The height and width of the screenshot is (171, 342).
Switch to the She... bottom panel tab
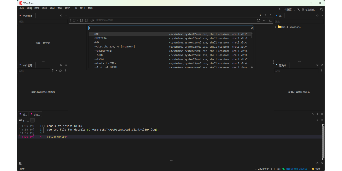pos(35,115)
